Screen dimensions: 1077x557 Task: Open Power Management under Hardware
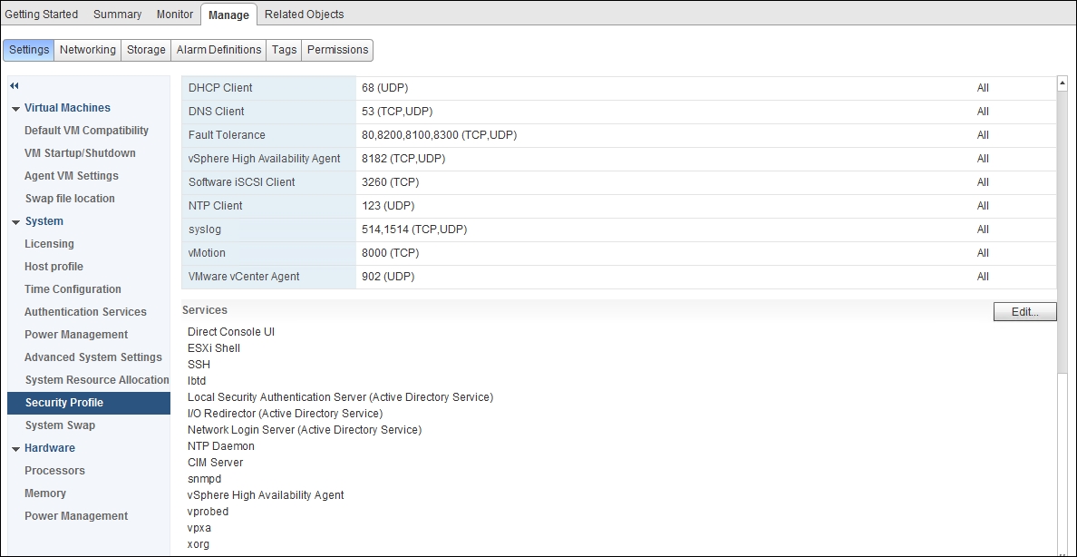click(76, 516)
